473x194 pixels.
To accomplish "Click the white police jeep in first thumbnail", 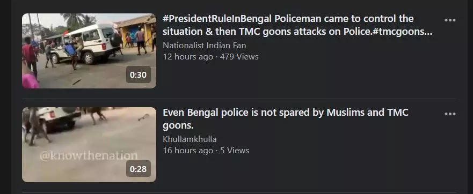I will [85, 43].
